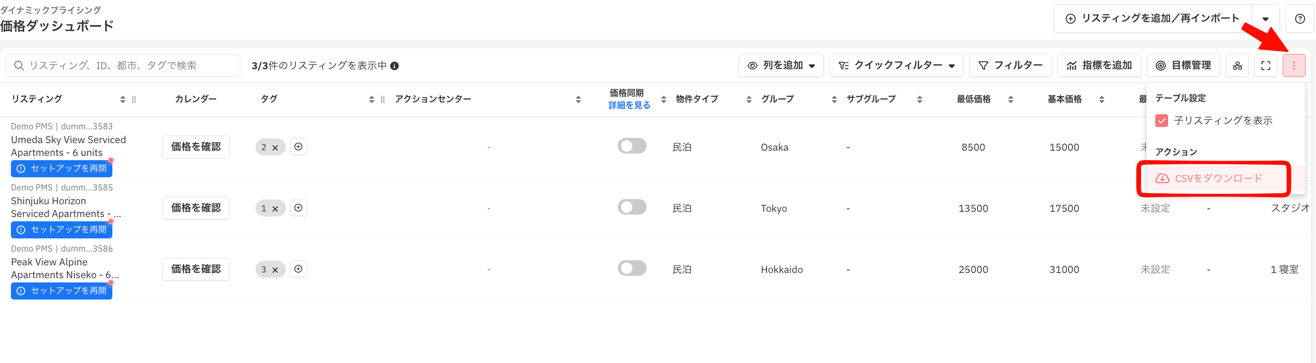Image resolution: width=1316 pixels, height=363 pixels.
Task: Remove tag 1 from Shinjuku listing
Action: click(x=275, y=209)
